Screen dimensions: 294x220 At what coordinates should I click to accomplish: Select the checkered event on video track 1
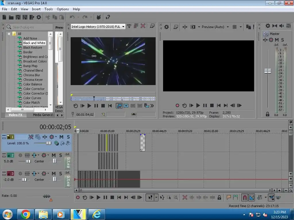click(142, 143)
